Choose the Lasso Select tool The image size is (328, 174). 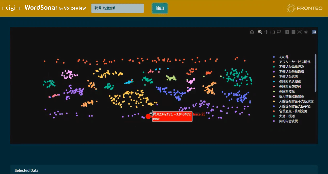[x=279, y=32]
